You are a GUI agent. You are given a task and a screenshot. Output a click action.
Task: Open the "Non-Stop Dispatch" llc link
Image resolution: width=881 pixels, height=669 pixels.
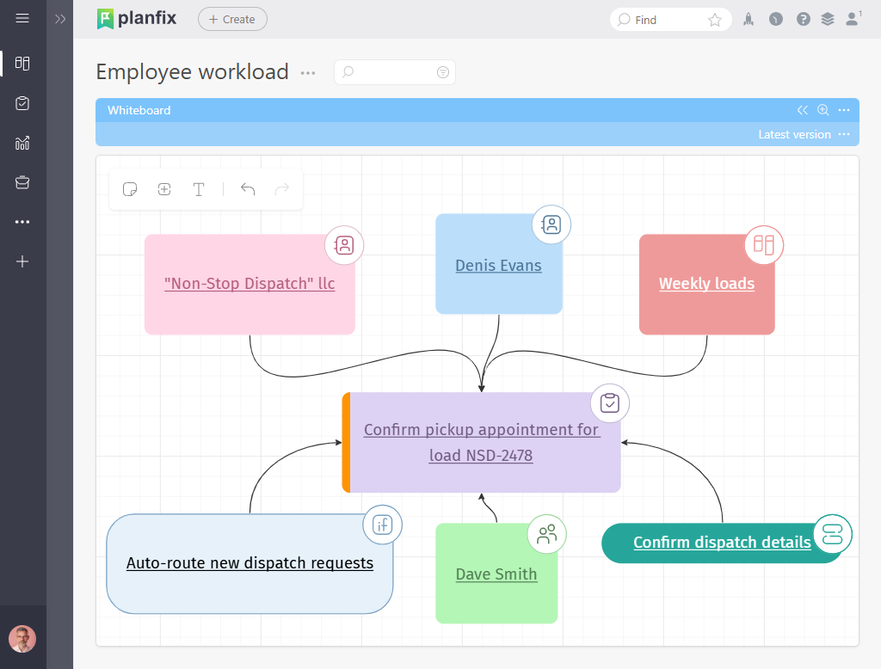(250, 284)
